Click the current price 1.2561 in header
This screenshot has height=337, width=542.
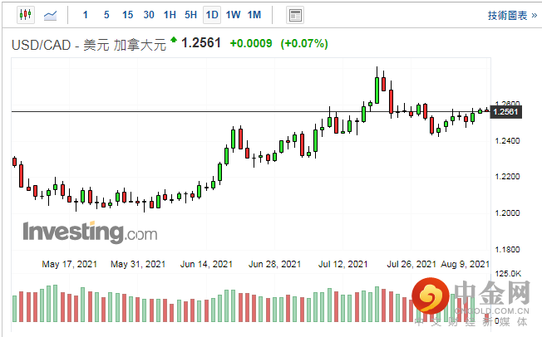[201, 43]
